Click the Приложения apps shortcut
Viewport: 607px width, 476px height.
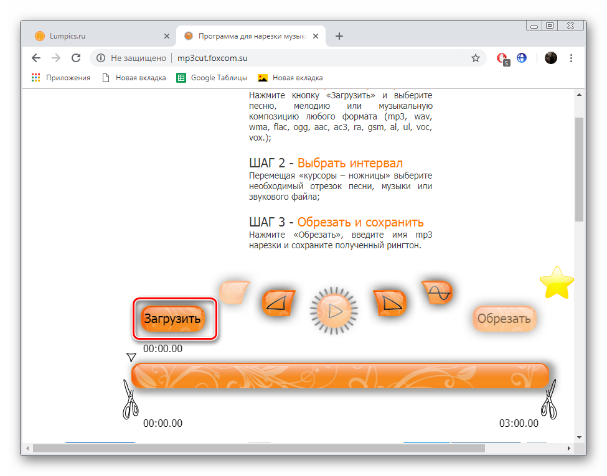(61, 78)
